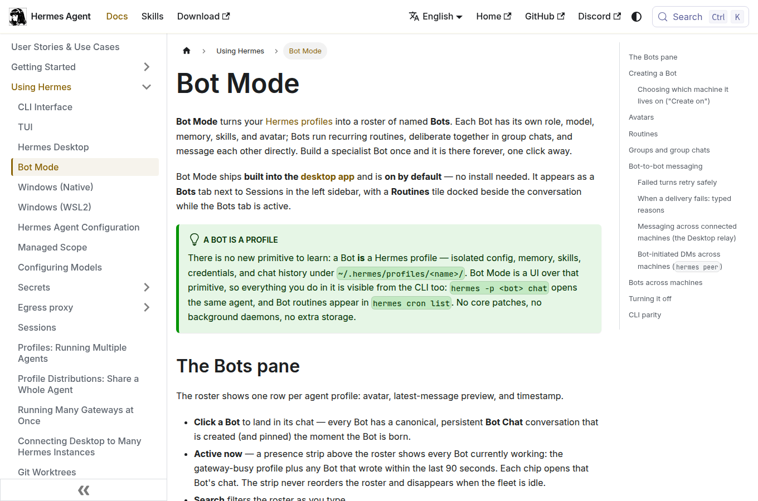
Task: Jump to When a delivery fails section
Action: pos(684,204)
